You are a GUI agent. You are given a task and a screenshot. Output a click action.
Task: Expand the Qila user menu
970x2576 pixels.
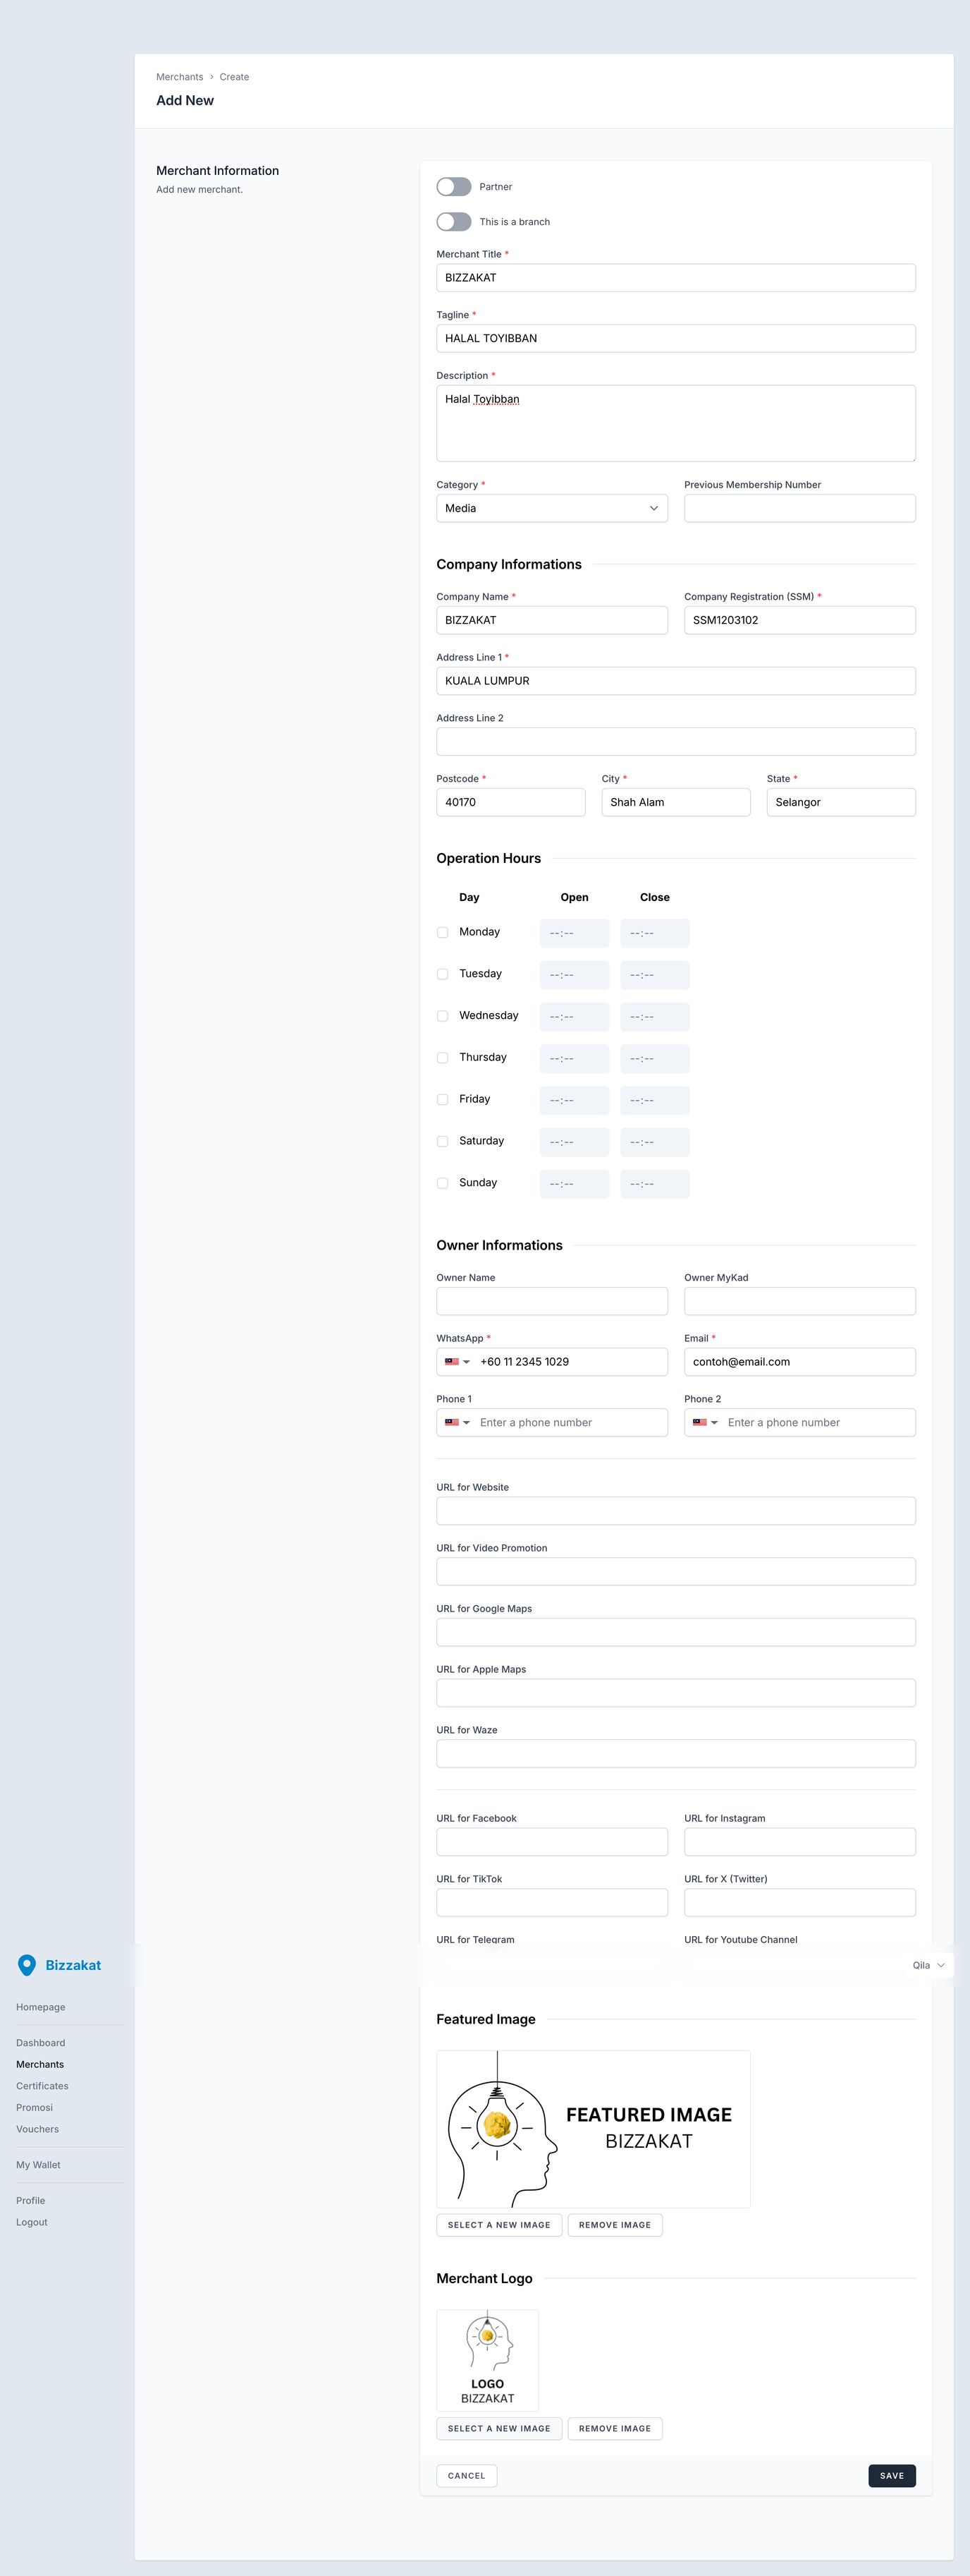coord(928,1965)
